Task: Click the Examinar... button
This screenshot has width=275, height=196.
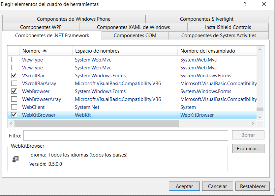Action: click(x=248, y=148)
